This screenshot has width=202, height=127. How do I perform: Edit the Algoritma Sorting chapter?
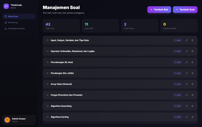(x=186, y=117)
